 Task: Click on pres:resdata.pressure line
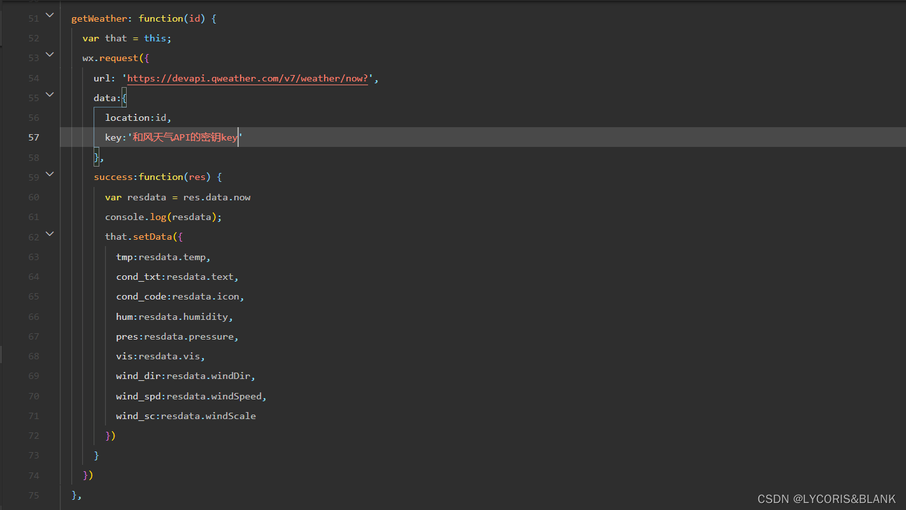pos(177,336)
